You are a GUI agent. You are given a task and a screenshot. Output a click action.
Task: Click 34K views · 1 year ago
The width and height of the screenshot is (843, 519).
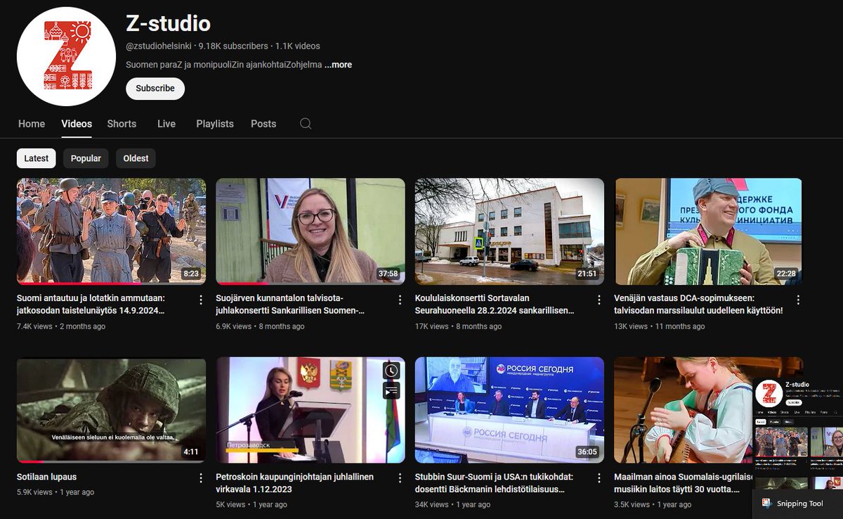(x=452, y=504)
